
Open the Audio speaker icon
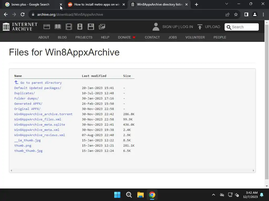(80, 27)
